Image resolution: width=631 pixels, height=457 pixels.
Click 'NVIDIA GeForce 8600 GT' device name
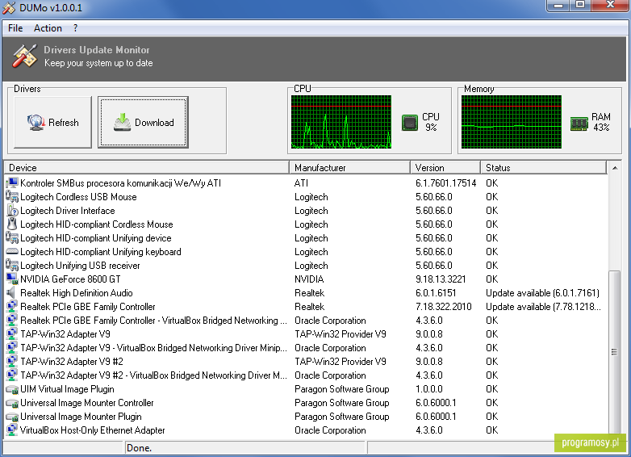[x=70, y=279]
